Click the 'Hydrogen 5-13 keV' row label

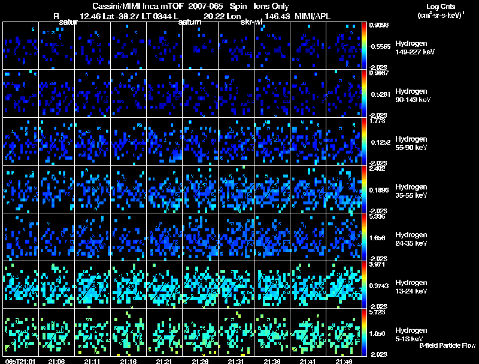coord(411,335)
